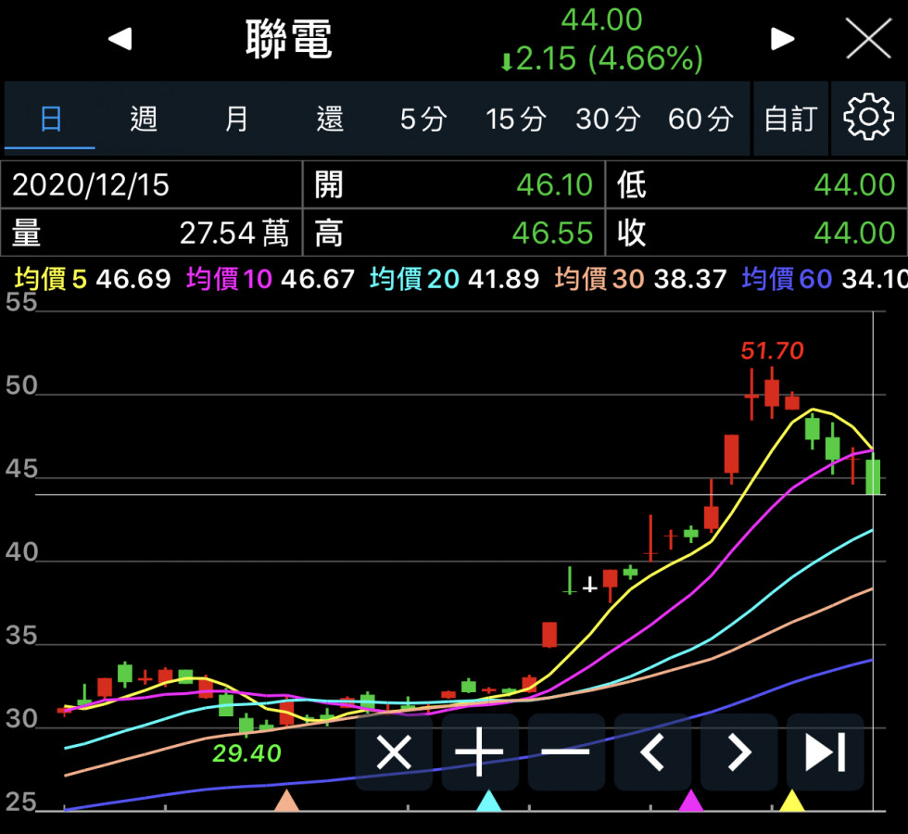Open 自訂 custom interval option

point(790,119)
